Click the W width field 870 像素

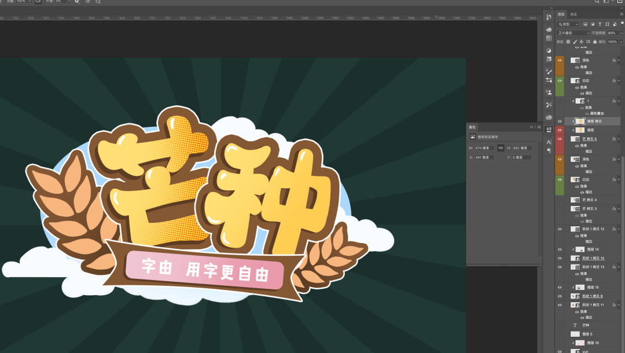pos(485,148)
